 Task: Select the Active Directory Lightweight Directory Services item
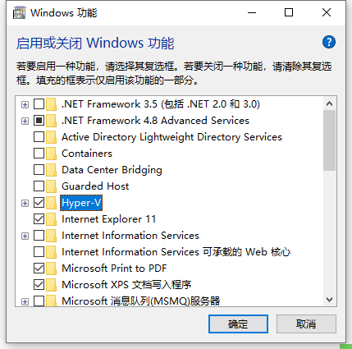(171, 137)
